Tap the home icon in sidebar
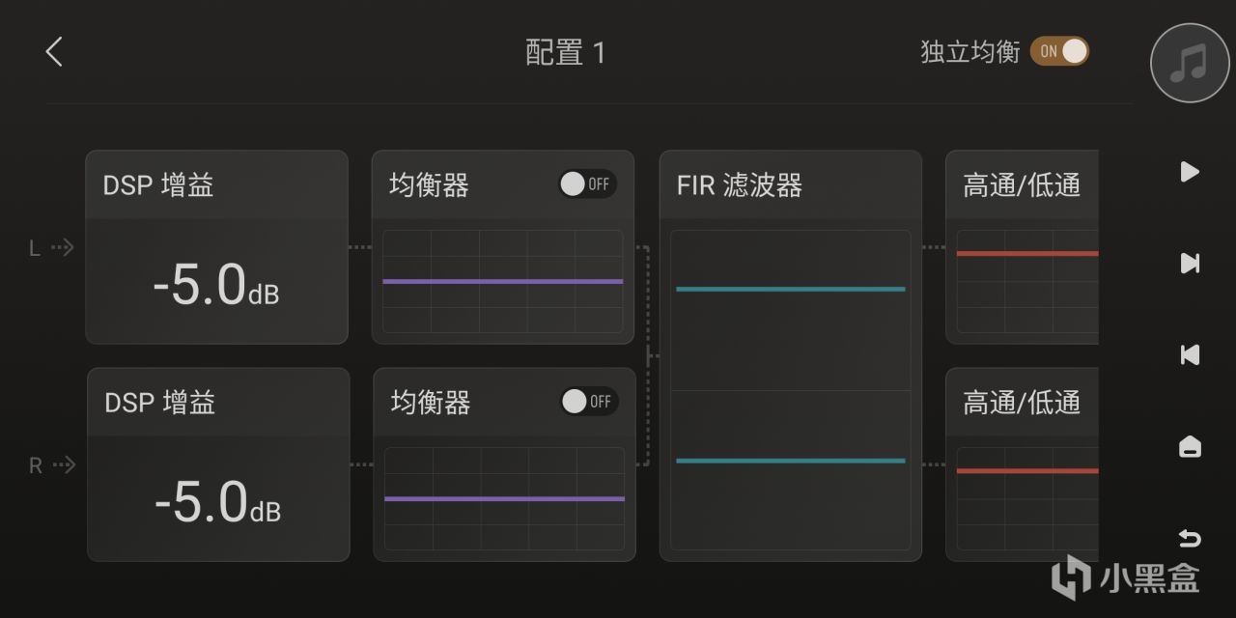Viewport: 1236px width, 618px height. [1190, 446]
